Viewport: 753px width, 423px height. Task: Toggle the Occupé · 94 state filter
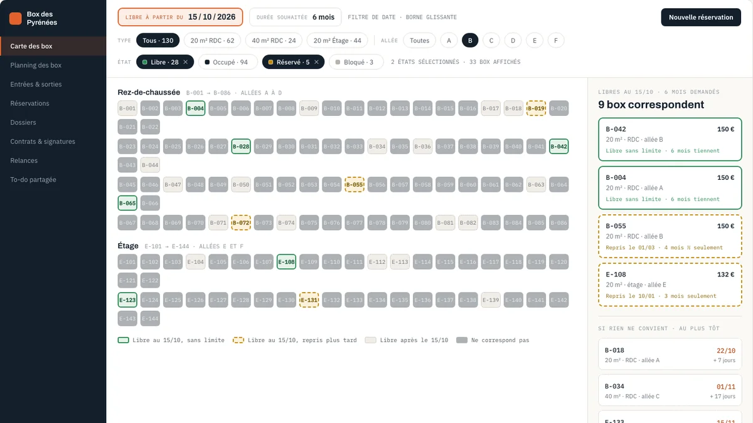(227, 62)
